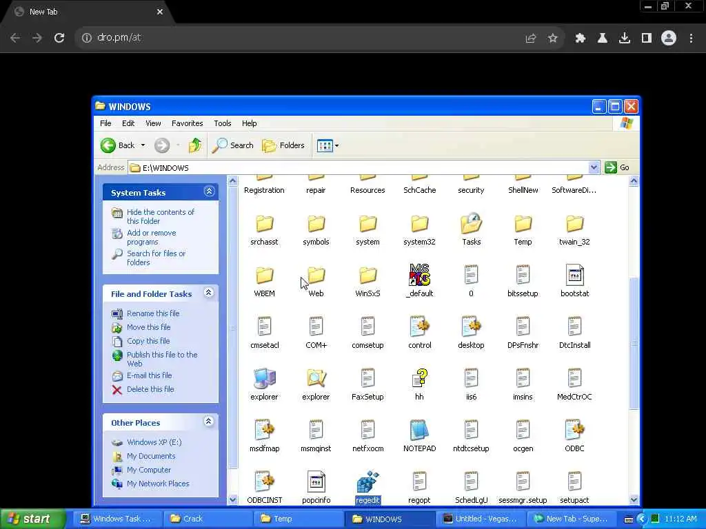Select the regedit registry editor icon
This screenshot has height=529, width=706.
click(x=368, y=482)
